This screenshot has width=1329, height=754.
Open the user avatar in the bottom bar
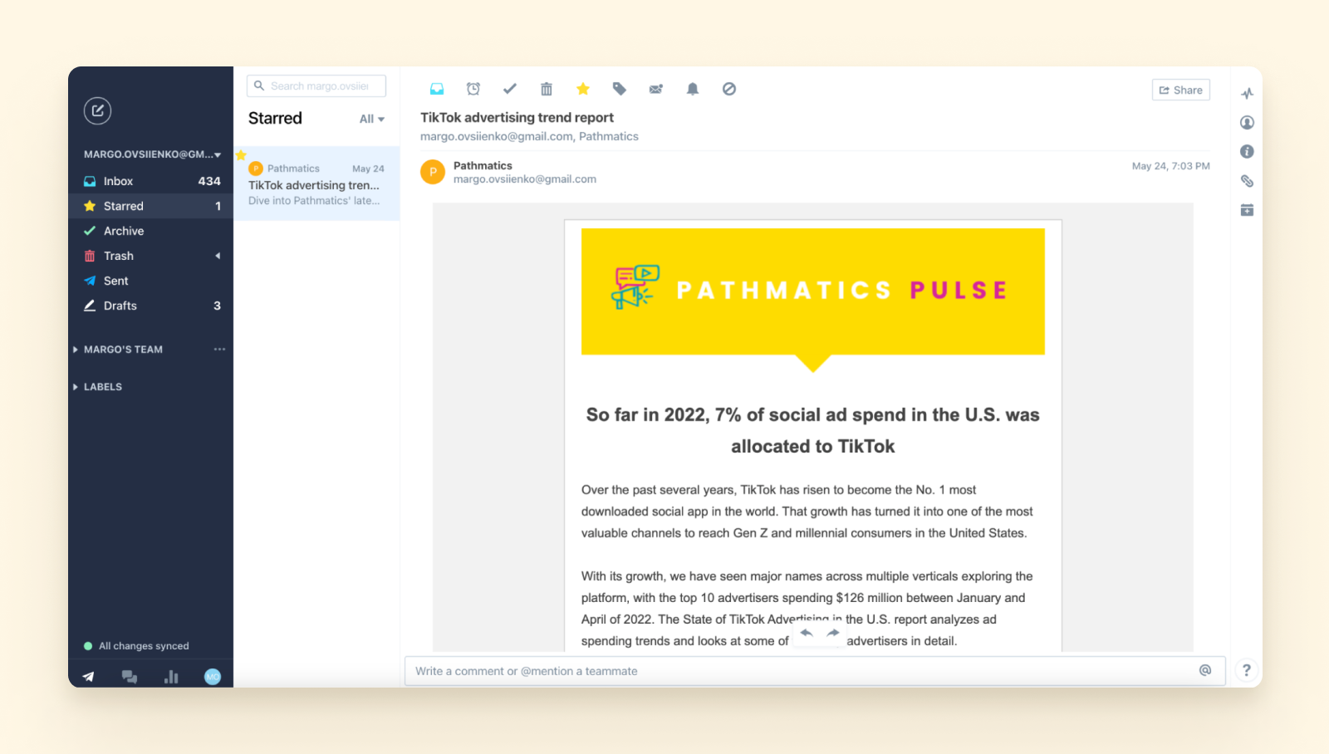click(x=213, y=677)
